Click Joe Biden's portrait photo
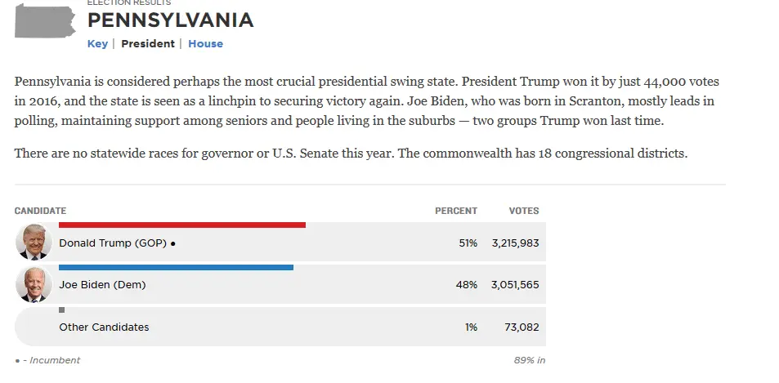The width and height of the screenshot is (779, 383). point(33,285)
